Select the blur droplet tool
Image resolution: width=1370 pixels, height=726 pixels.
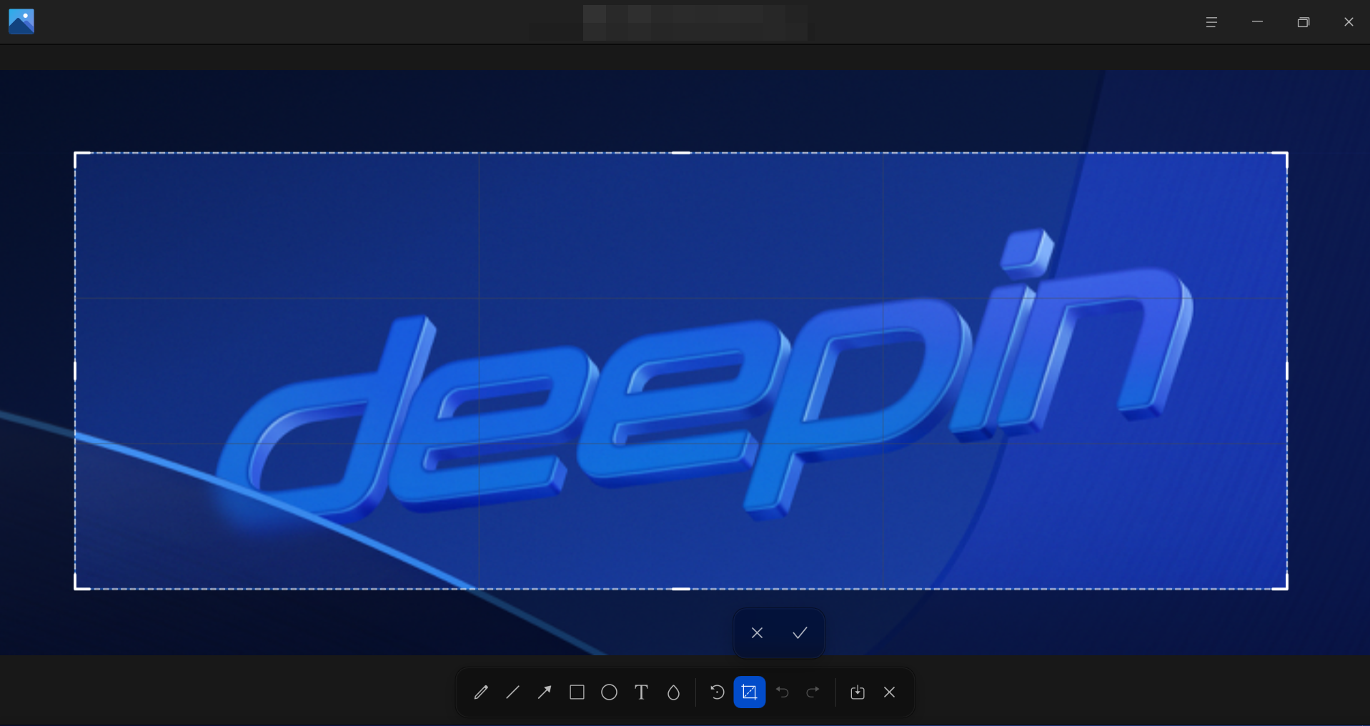[x=673, y=692]
